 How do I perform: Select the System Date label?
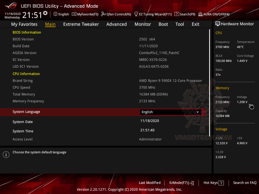point(23,122)
